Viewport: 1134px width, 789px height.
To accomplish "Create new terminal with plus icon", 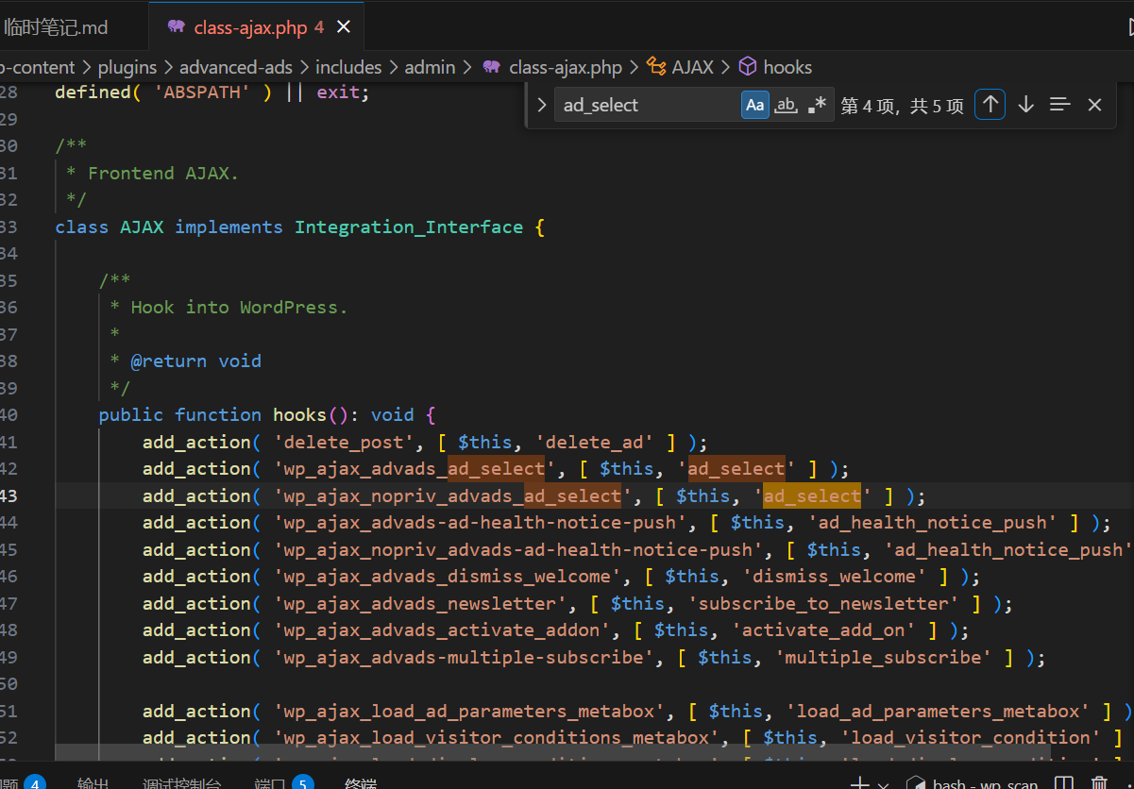I will coord(858,783).
